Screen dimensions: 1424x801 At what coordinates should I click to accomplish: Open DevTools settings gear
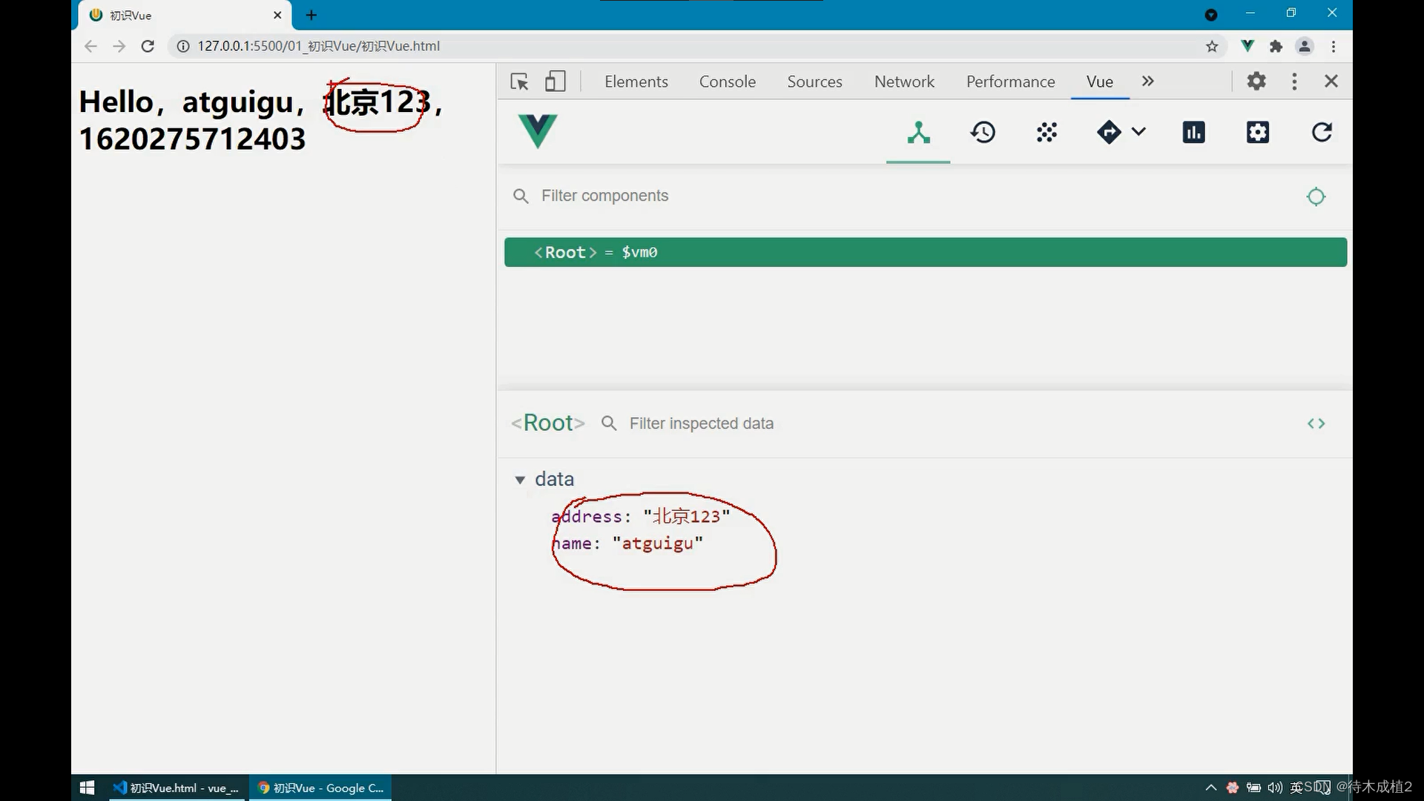click(1256, 81)
